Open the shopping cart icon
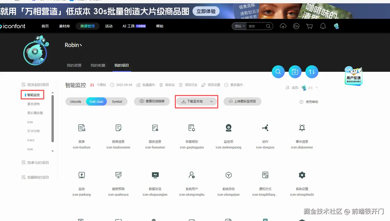 click(x=310, y=26)
